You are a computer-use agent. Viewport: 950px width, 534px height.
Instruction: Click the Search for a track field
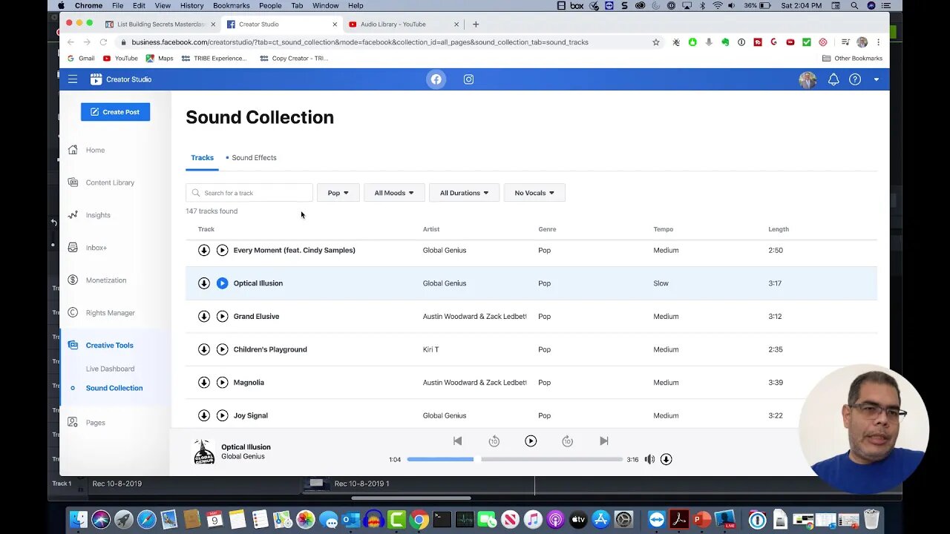(249, 193)
